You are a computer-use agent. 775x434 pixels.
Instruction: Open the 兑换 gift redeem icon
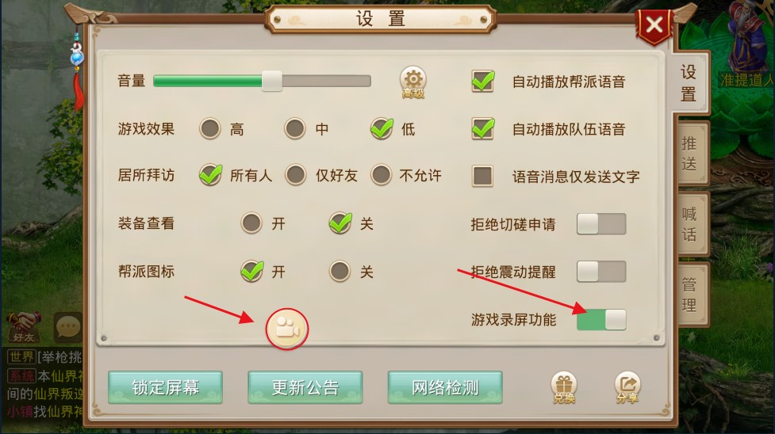(563, 387)
